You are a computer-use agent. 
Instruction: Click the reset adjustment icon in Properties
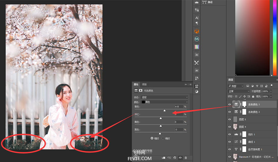(175, 158)
